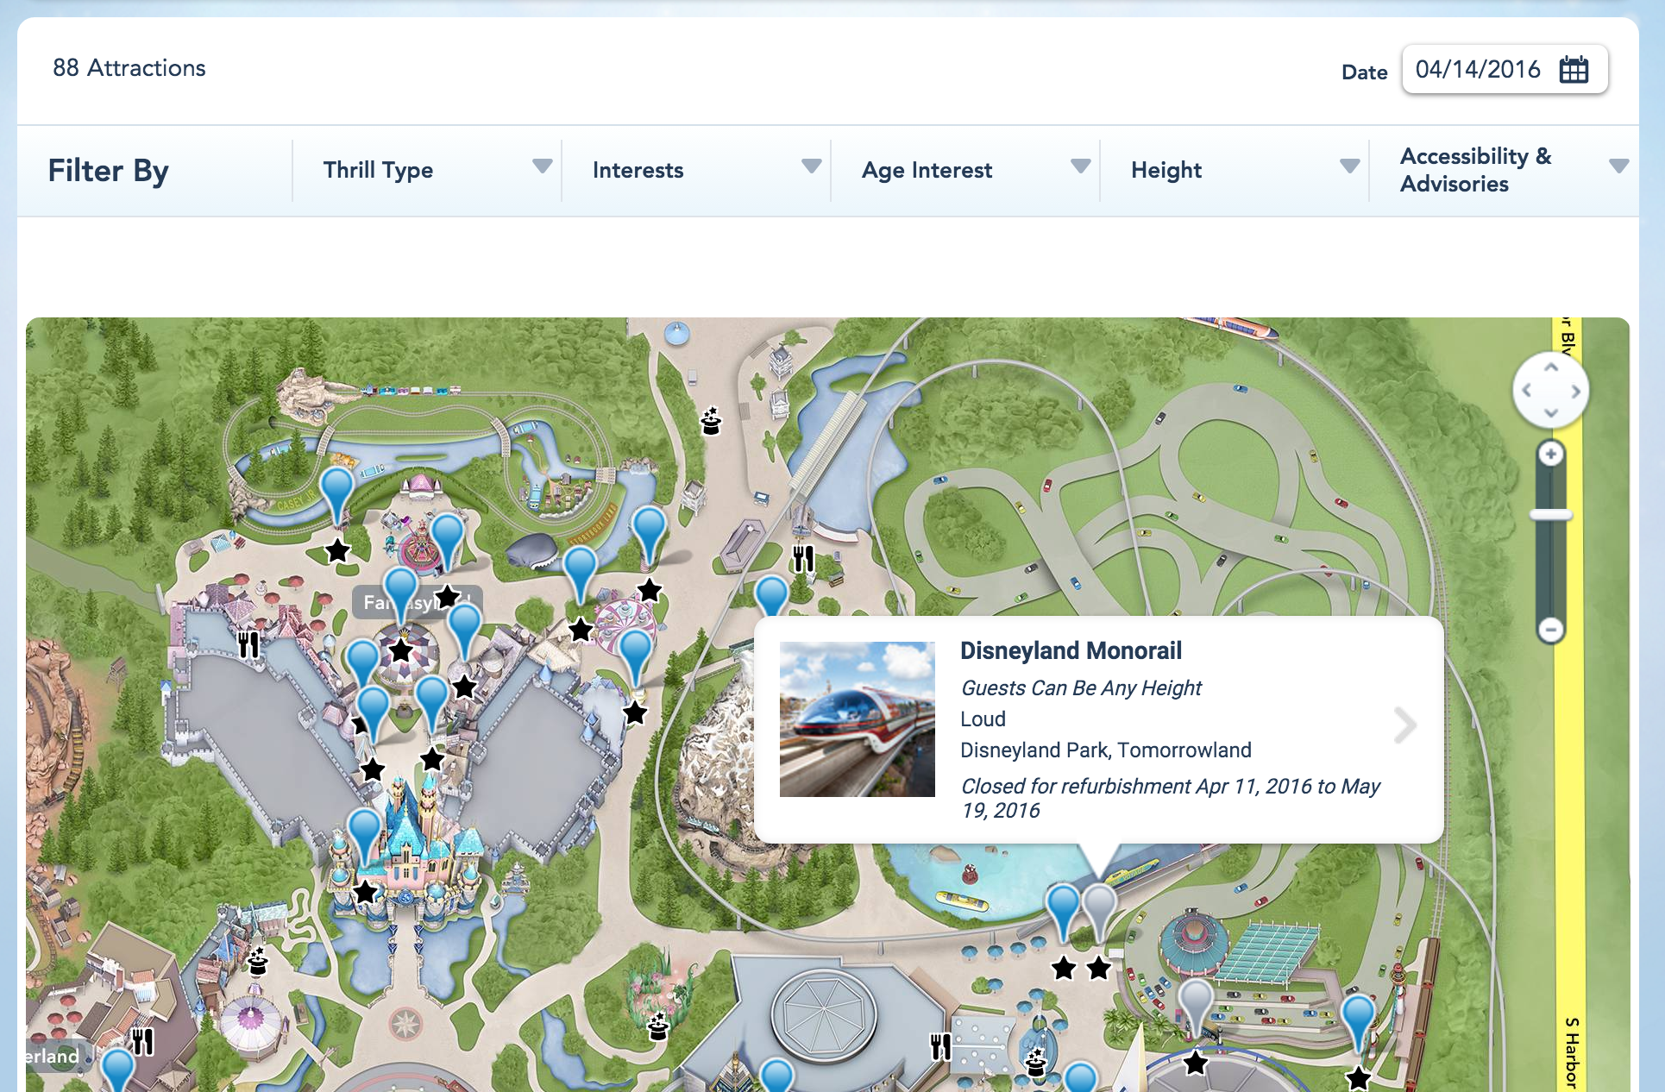Pan the map down with arrow control
The width and height of the screenshot is (1665, 1092).
(x=1551, y=413)
